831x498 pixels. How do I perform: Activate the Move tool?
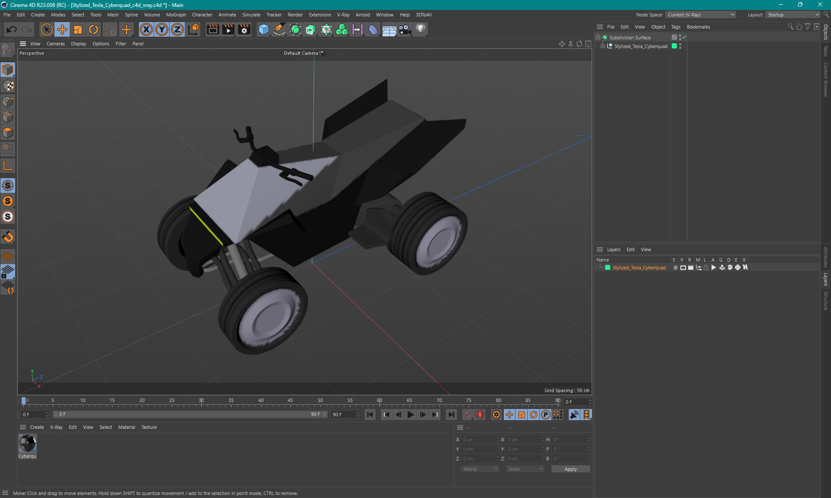click(x=62, y=29)
